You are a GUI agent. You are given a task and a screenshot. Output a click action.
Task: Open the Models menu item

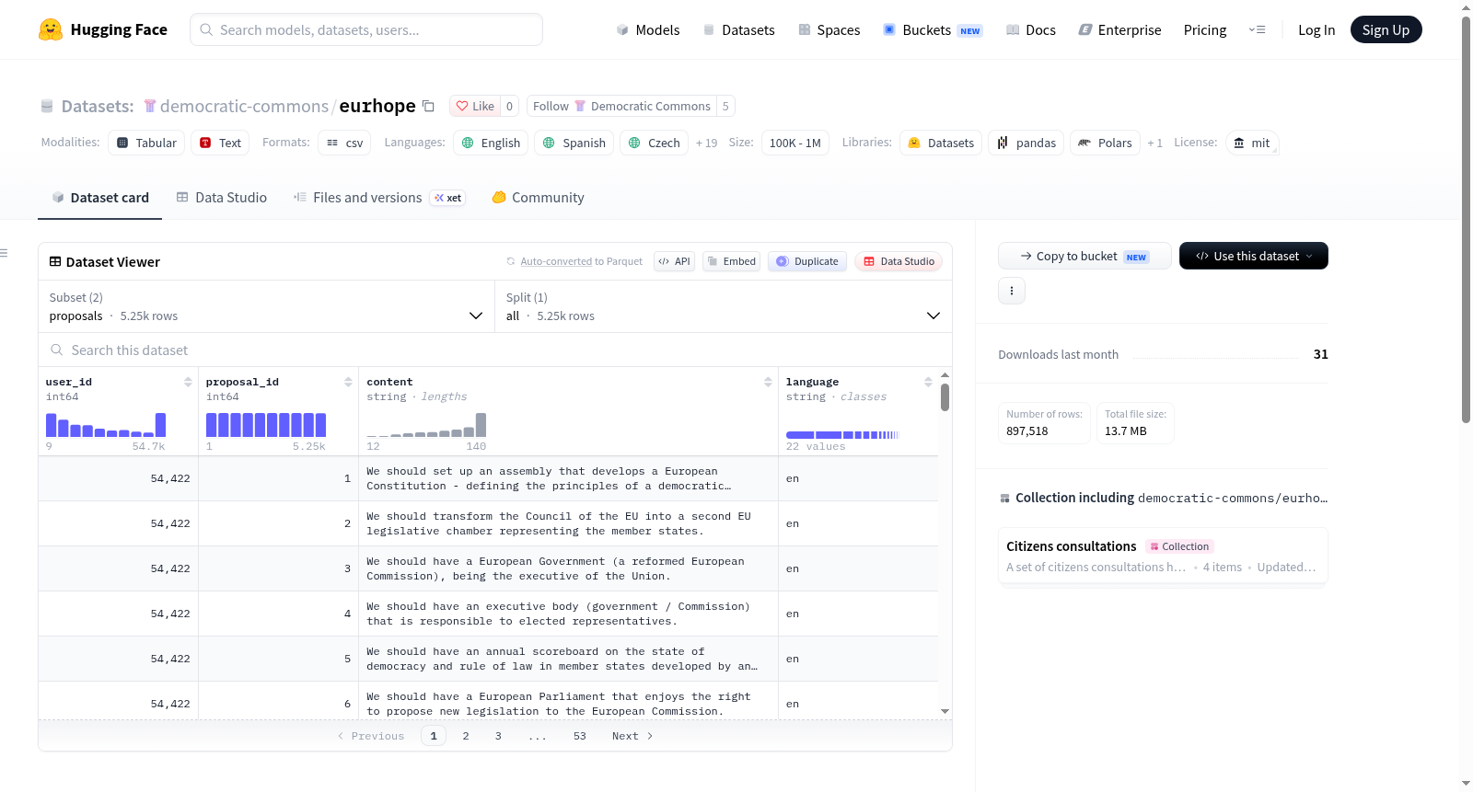point(648,30)
